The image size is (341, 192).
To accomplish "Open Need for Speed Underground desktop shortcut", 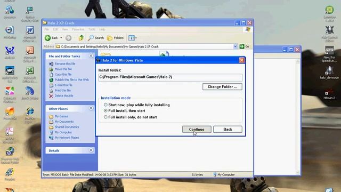I will pos(329,54).
